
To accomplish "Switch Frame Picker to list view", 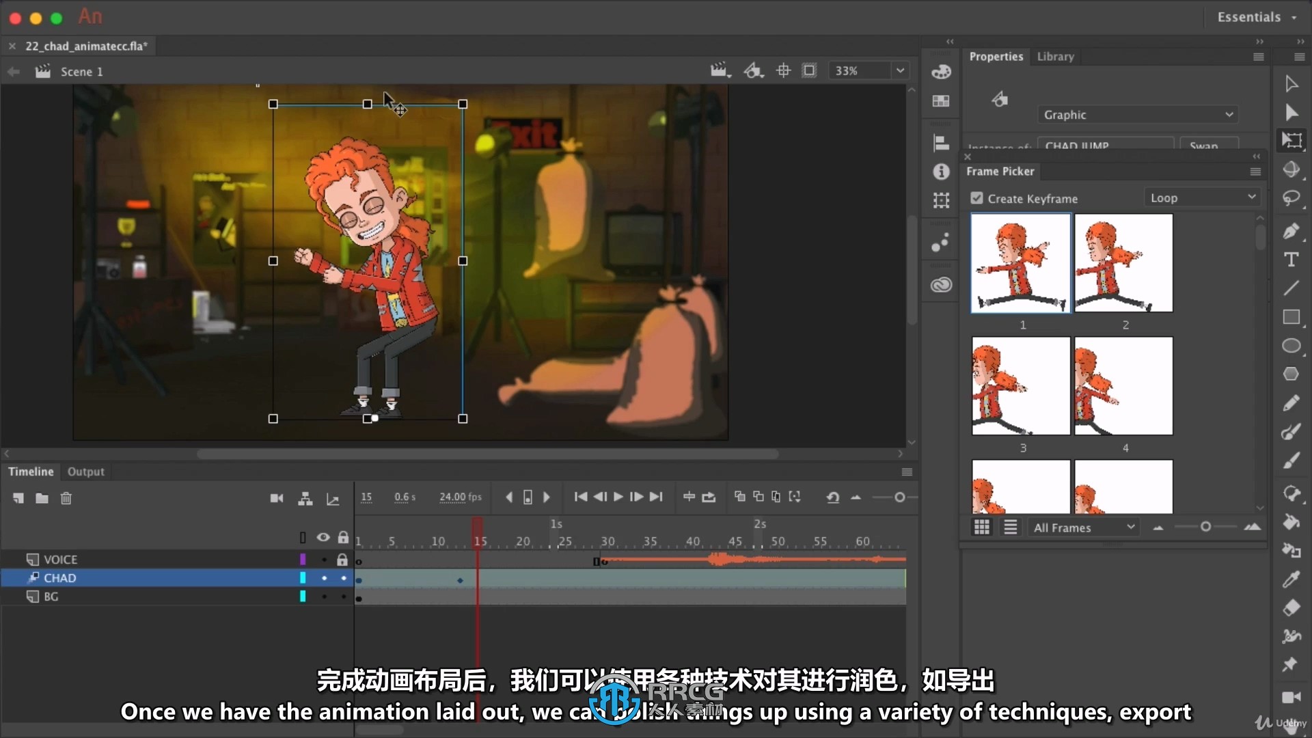I will point(1010,527).
